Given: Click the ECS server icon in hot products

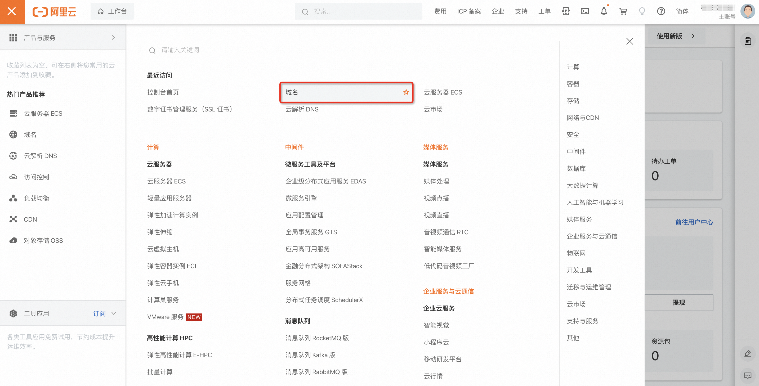Looking at the screenshot, I should (x=13, y=113).
